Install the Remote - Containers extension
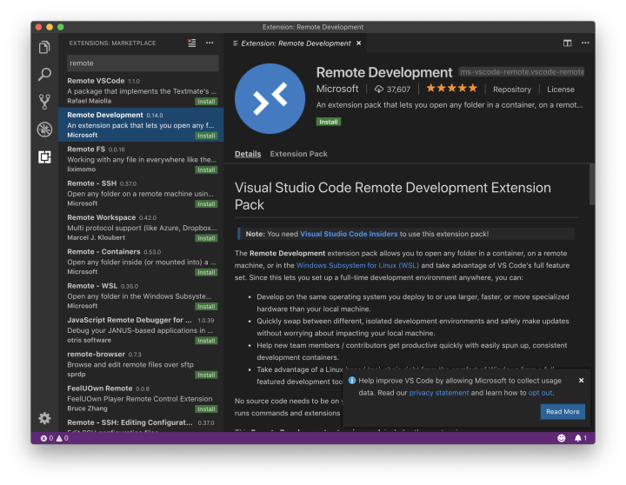Image resolution: width=626 pixels, height=485 pixels. (206, 272)
